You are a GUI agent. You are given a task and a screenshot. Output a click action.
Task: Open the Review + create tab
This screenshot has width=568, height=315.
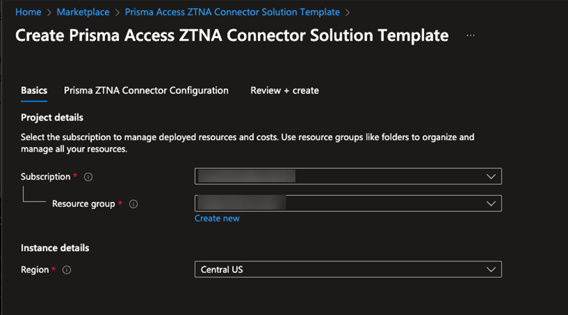click(284, 90)
